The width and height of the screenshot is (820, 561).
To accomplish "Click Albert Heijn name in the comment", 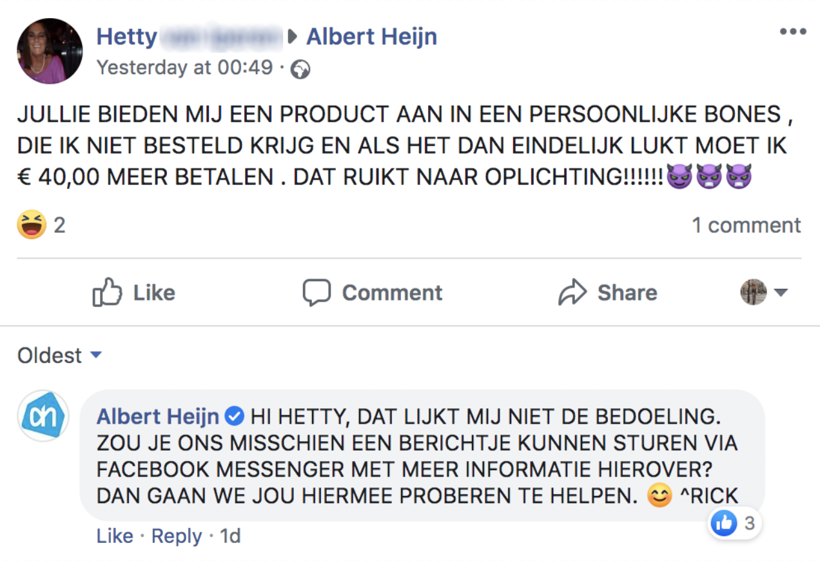I will [158, 417].
